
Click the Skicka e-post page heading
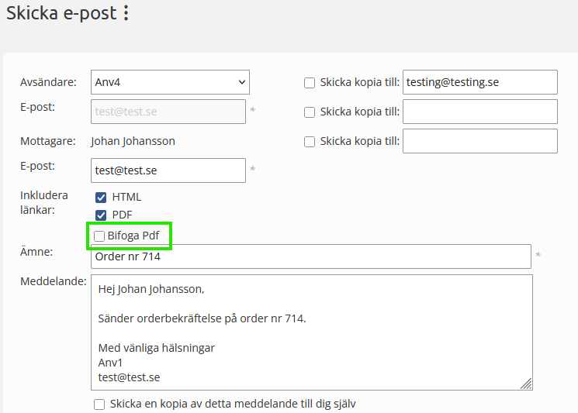point(62,13)
